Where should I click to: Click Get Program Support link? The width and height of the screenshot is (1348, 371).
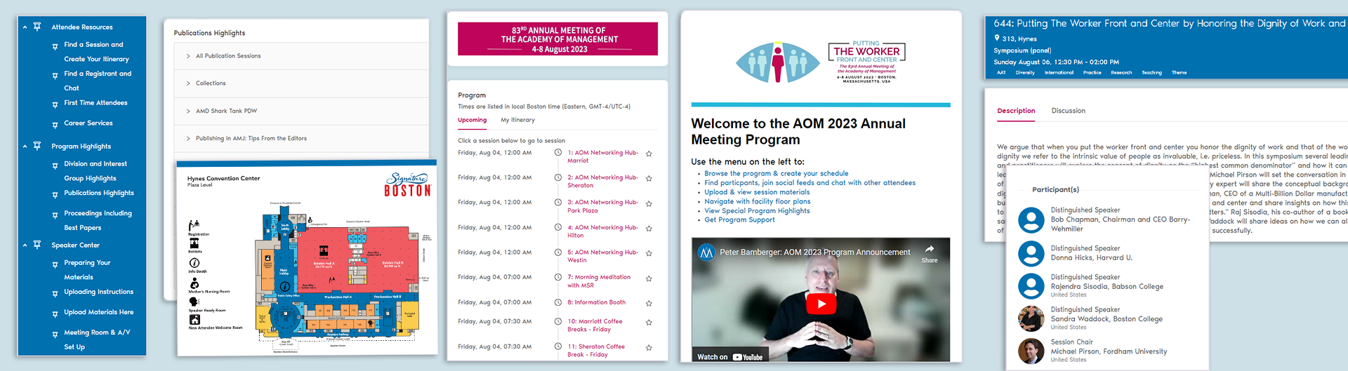(x=739, y=220)
